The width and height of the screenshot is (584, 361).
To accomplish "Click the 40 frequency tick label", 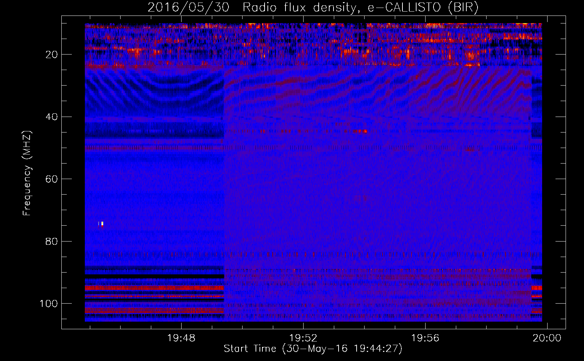I will (52, 117).
